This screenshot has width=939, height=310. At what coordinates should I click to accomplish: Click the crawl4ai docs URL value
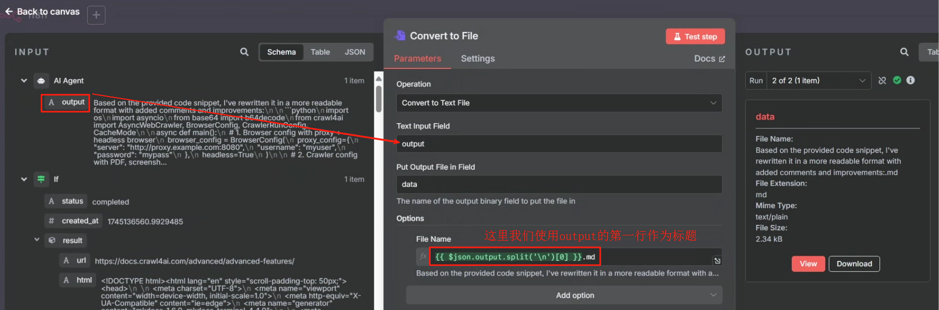pyautogui.click(x=194, y=261)
